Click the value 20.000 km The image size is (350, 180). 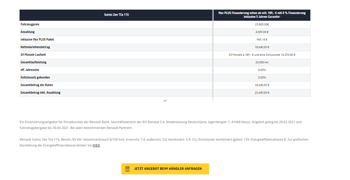coord(262,62)
